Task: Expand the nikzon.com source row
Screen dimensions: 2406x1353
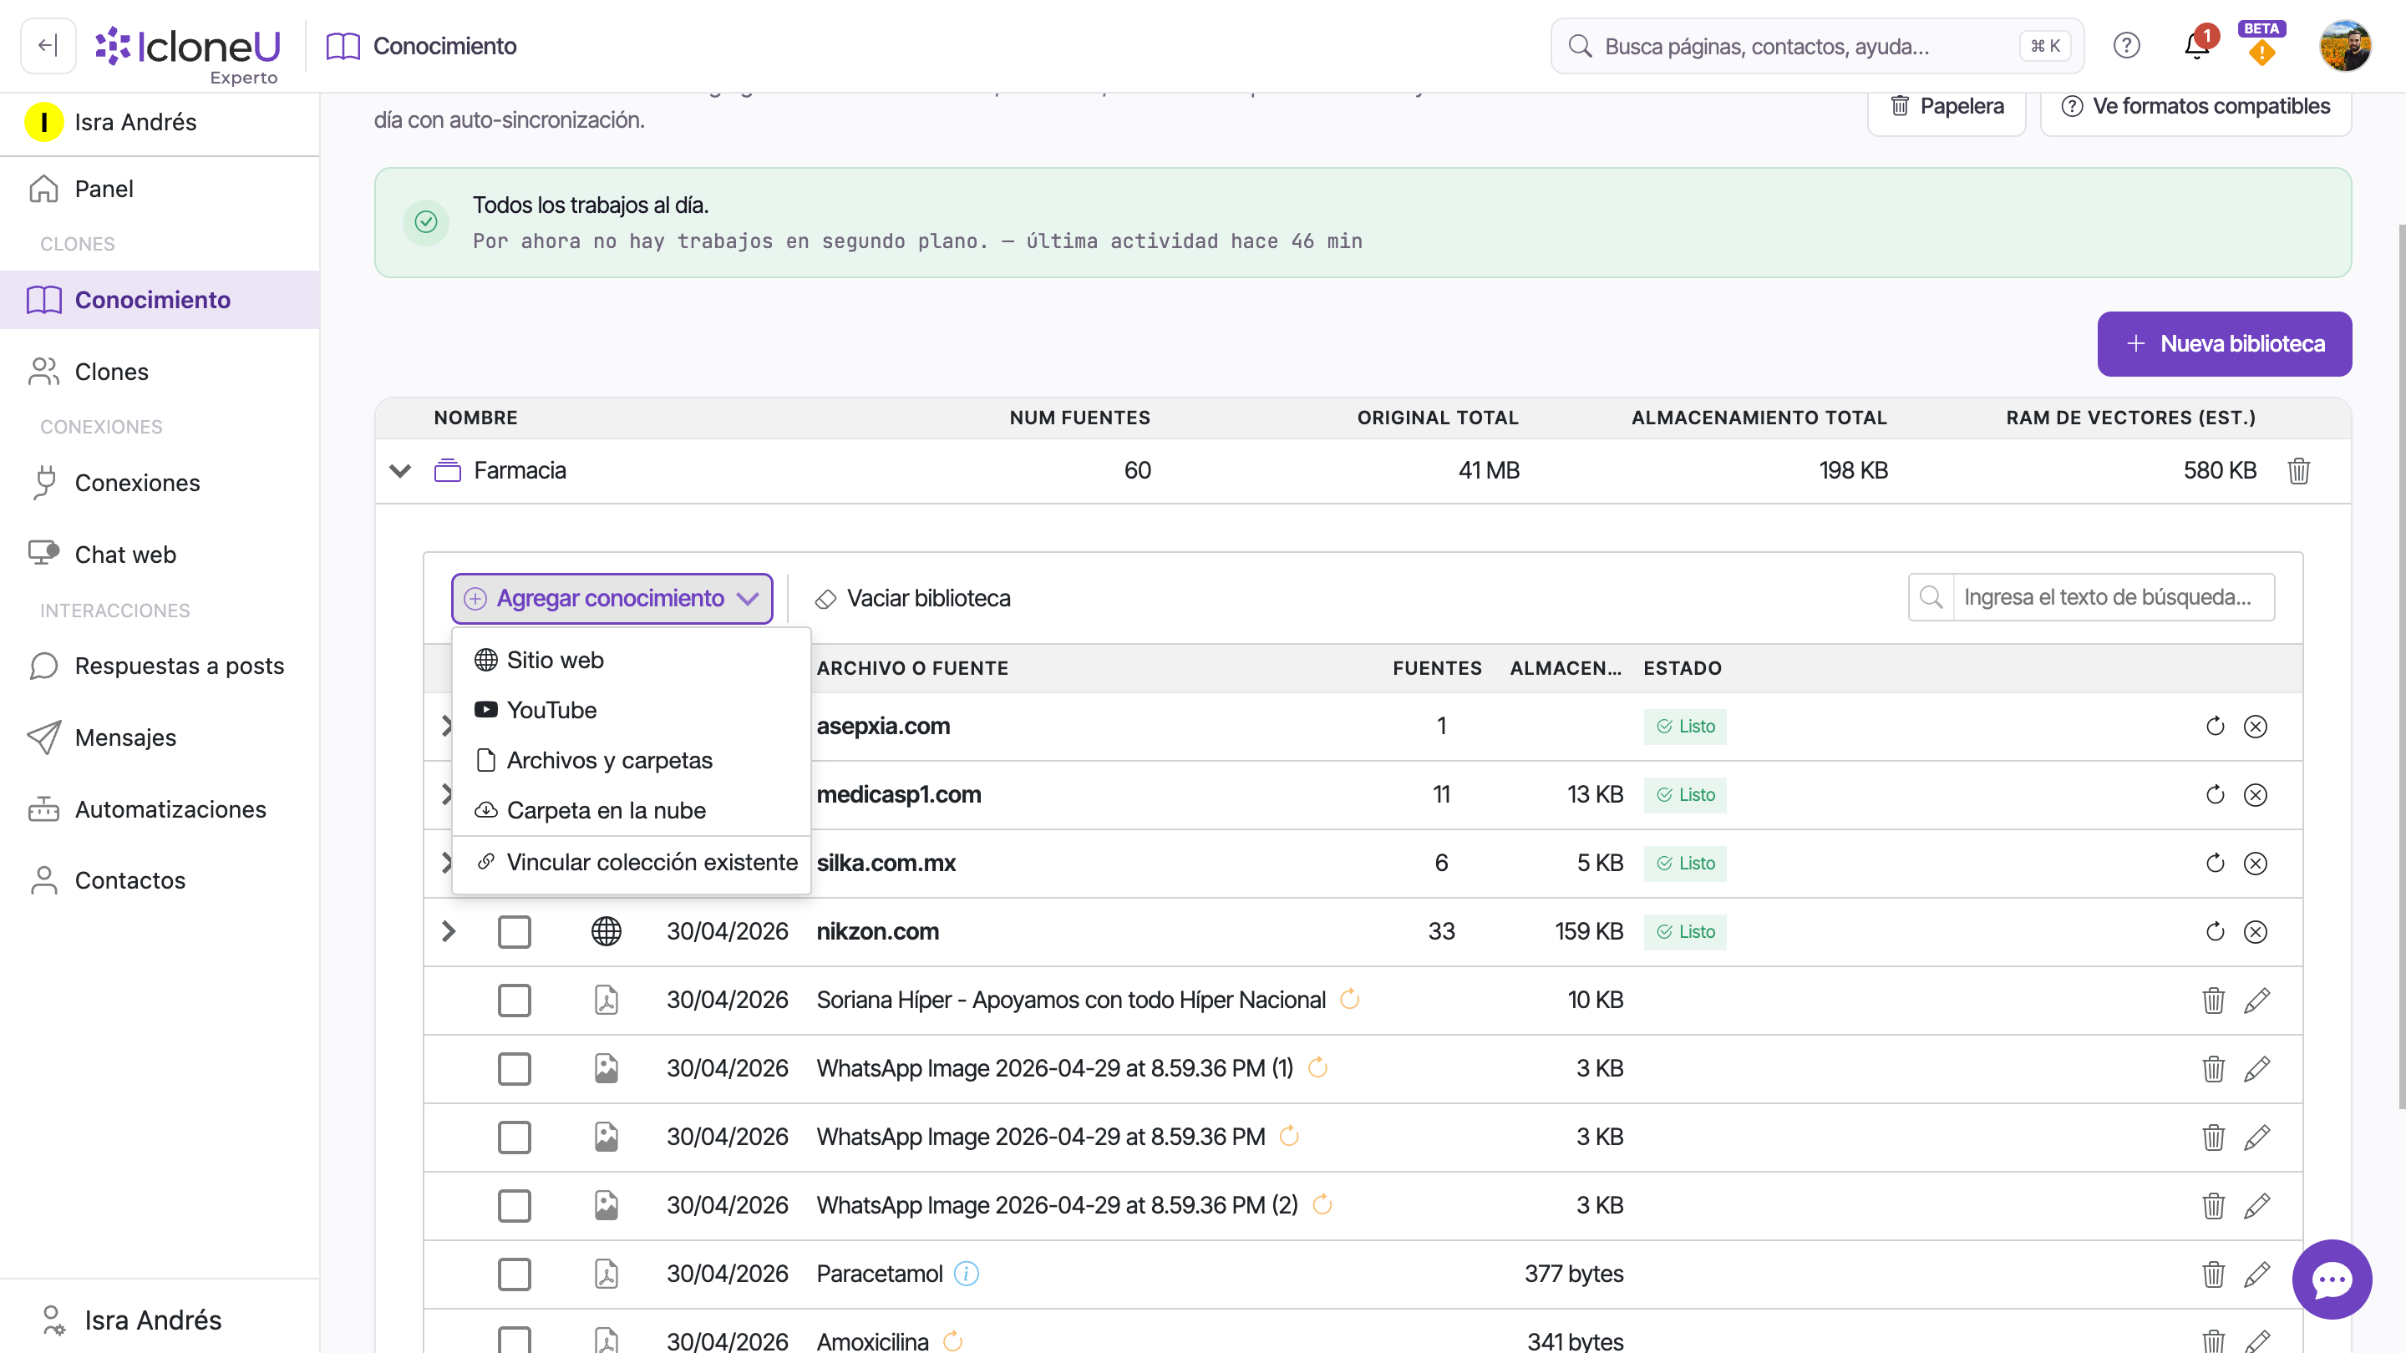Action: pos(449,932)
